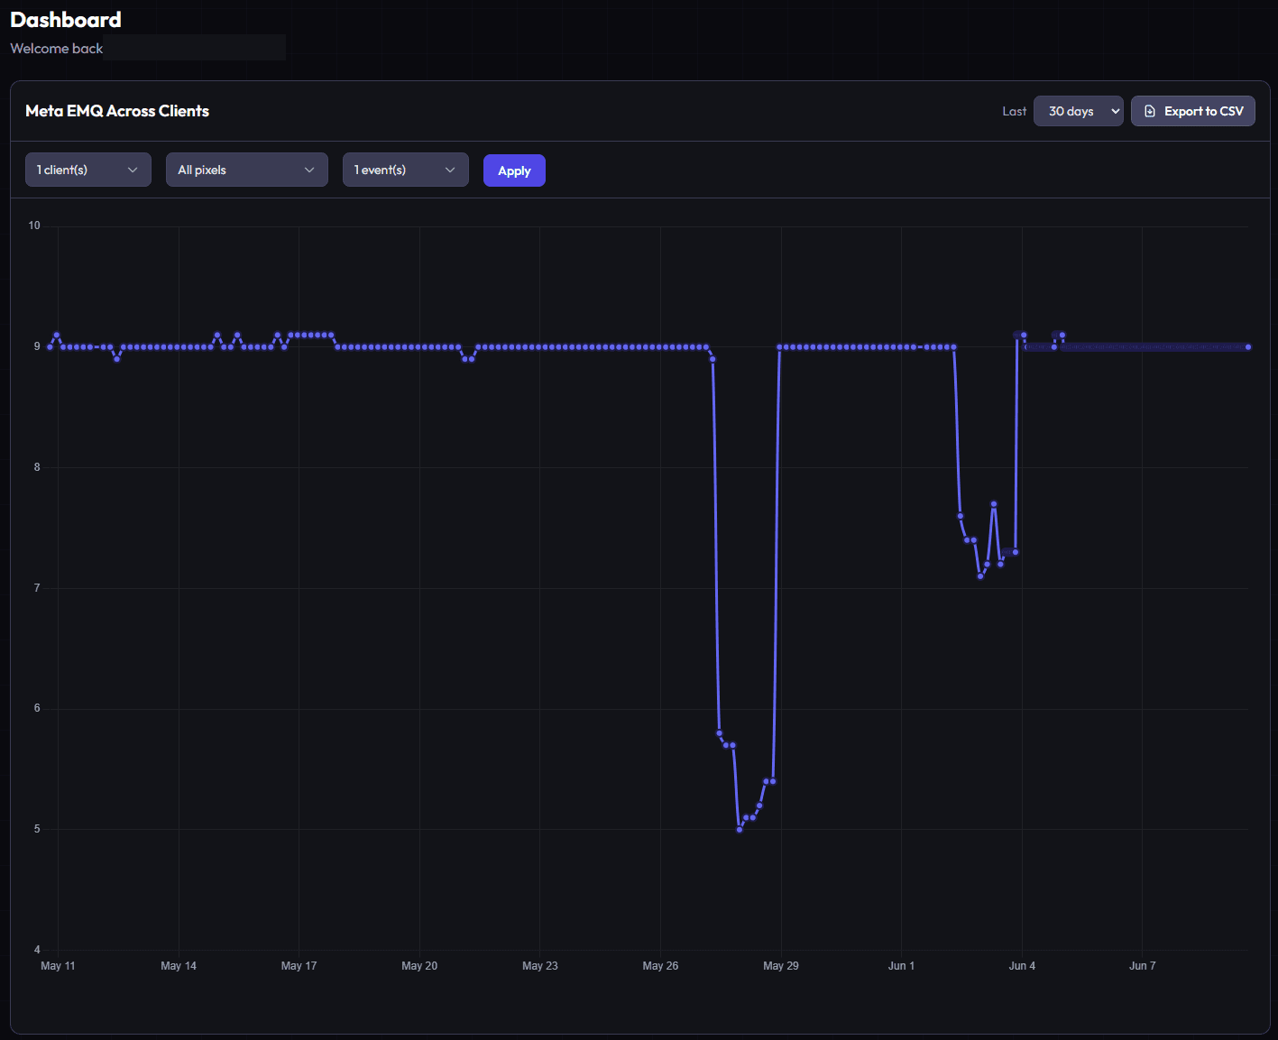
Task: Click the Dashboard heading
Action: 66,20
